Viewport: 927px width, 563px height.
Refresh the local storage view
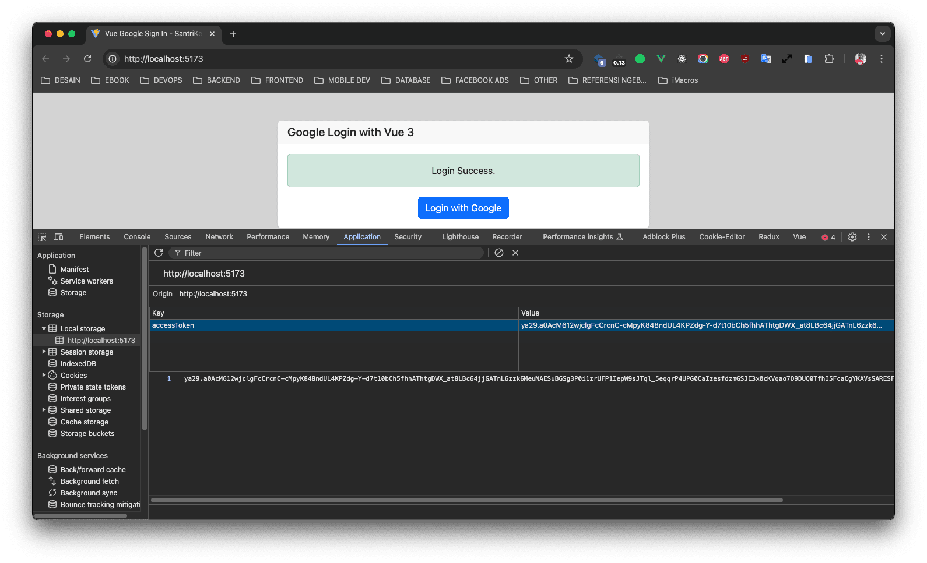[x=159, y=253]
